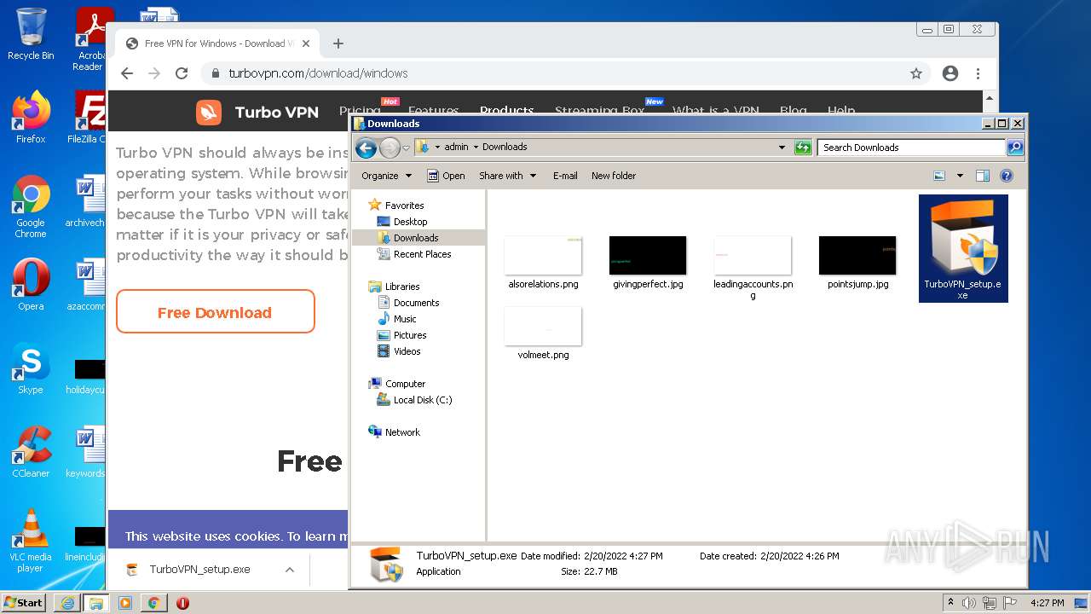The height and width of the screenshot is (614, 1091).
Task: Select Network in navigation pane
Action: [402, 432]
